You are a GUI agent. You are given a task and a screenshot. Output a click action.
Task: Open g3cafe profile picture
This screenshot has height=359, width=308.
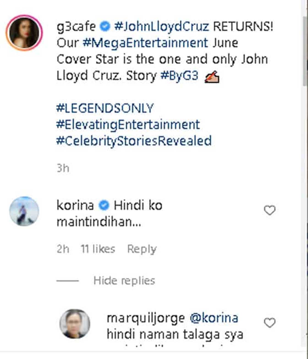[x=24, y=33]
